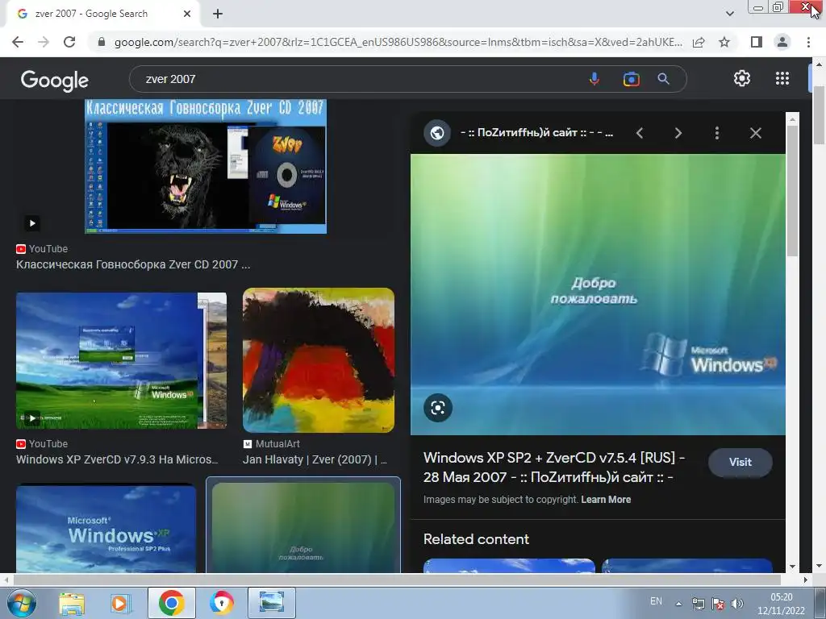826x619 pixels.
Task: Click the Visit button
Action: point(740,462)
